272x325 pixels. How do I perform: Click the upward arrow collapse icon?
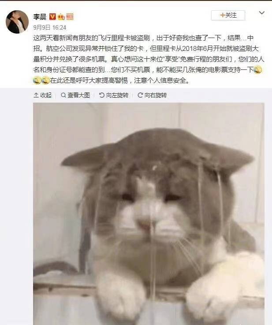pyautogui.click(x=36, y=95)
